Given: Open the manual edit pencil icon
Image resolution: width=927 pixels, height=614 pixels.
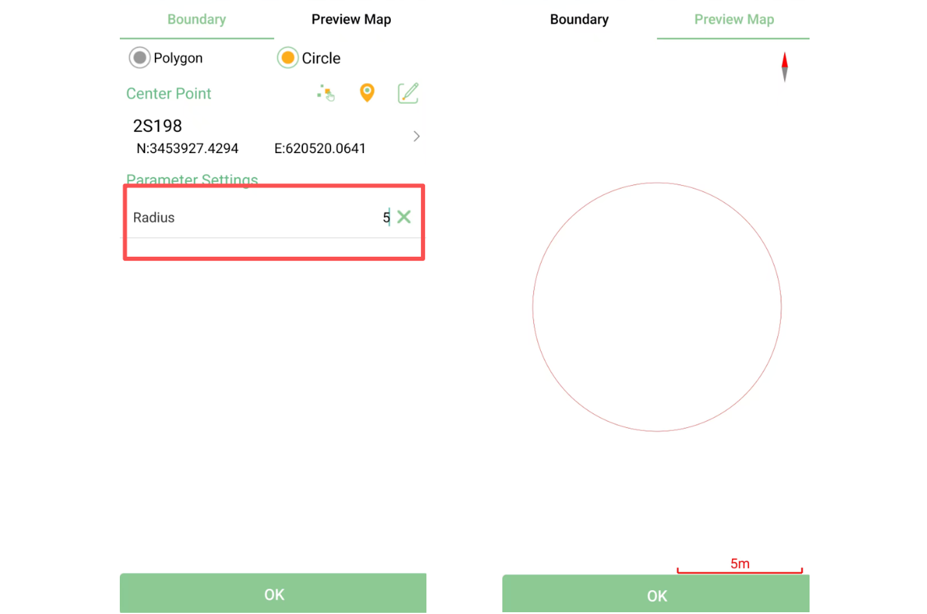Looking at the screenshot, I should click(408, 93).
